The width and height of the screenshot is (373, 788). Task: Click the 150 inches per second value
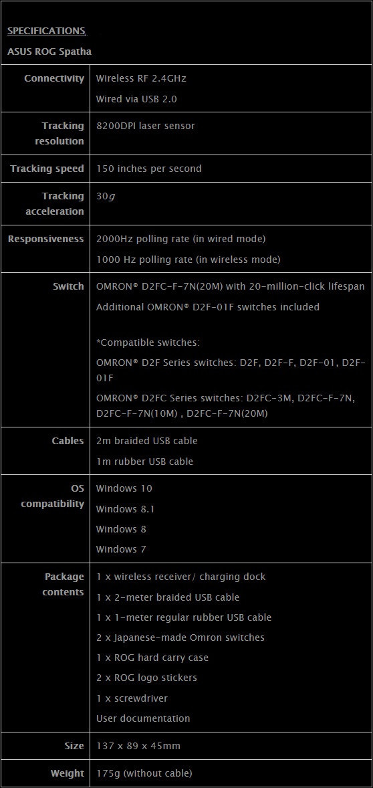click(148, 169)
